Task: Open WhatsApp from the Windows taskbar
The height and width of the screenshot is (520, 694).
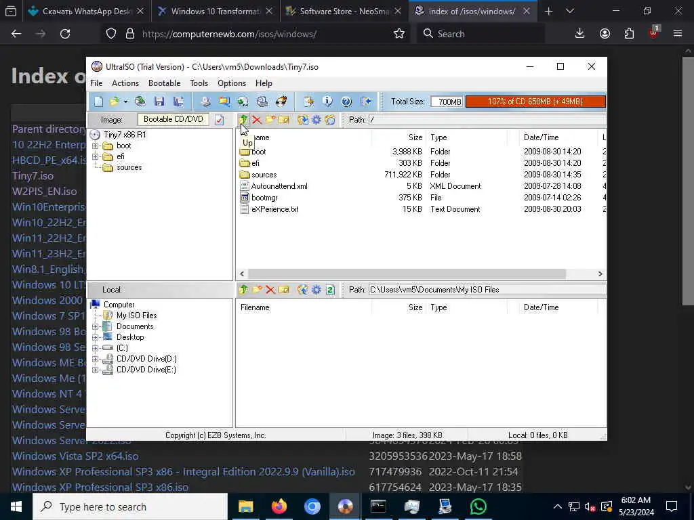Action: (478, 506)
